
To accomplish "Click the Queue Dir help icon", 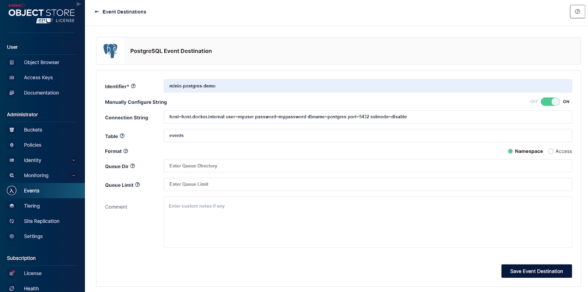I will tap(133, 166).
